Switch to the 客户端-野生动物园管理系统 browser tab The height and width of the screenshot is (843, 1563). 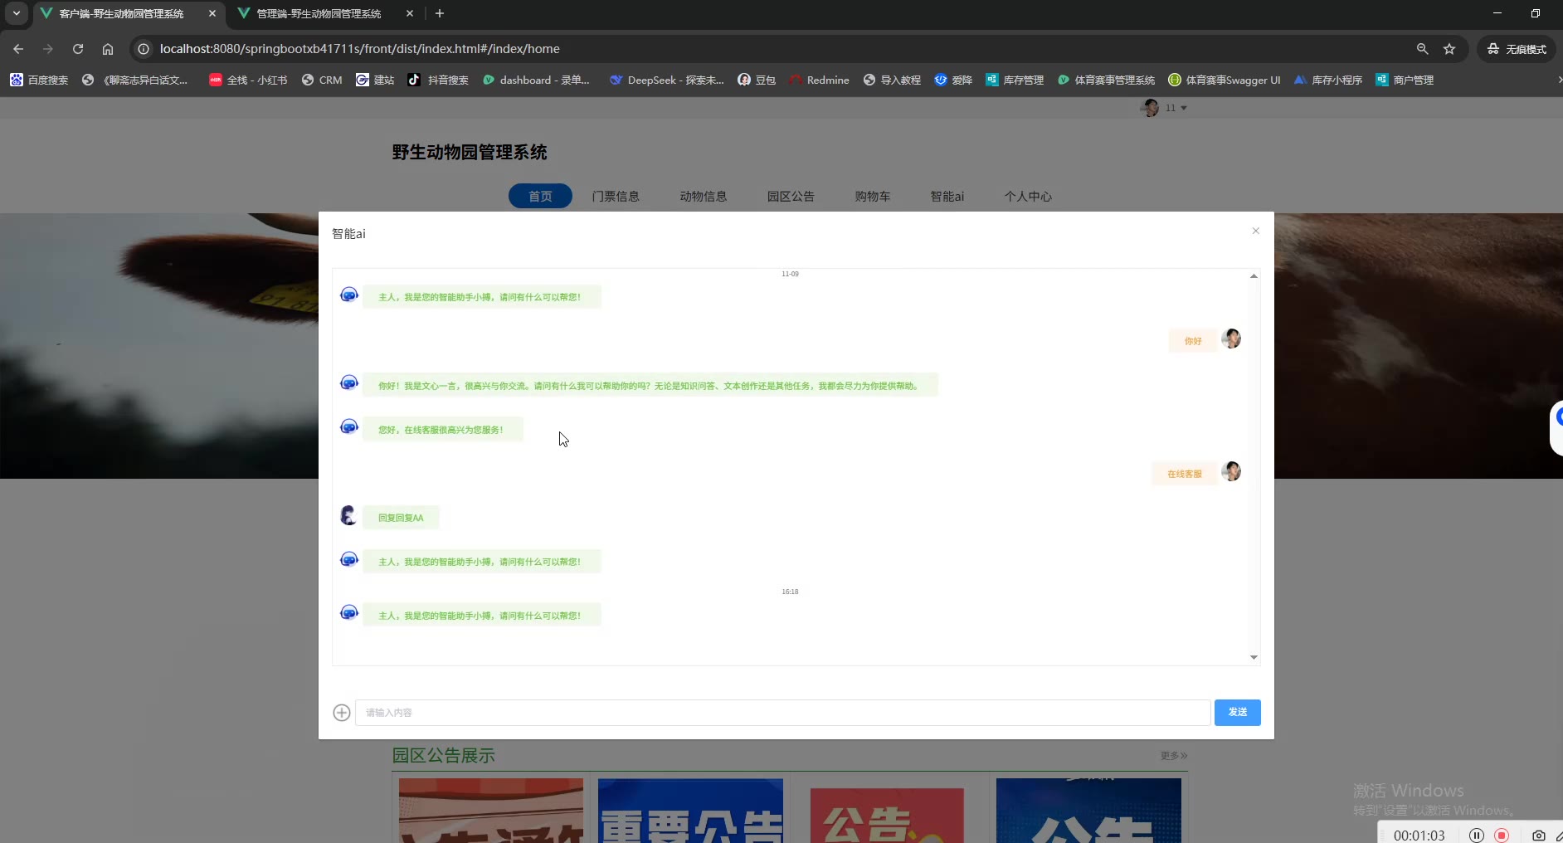(x=121, y=14)
